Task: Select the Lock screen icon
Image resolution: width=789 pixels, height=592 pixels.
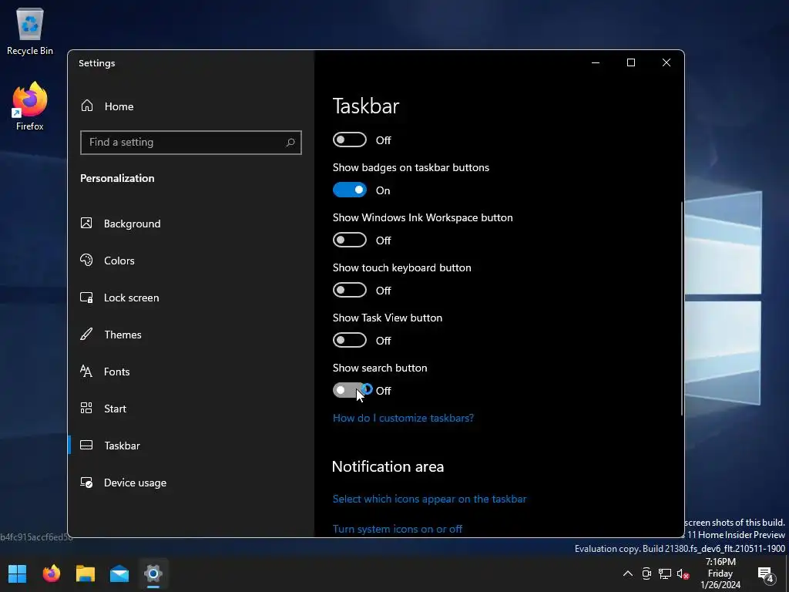Action: pos(86,298)
